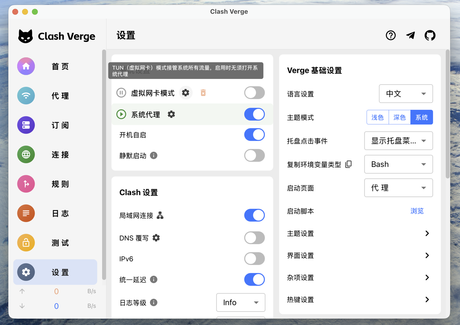
Task: Click the network icon beside 局域网连接
Action: tap(160, 216)
